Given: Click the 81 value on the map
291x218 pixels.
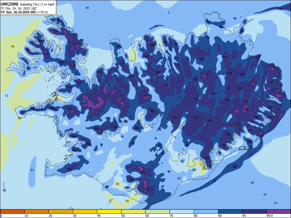Looking at the screenshot, I should click(x=32, y=170).
